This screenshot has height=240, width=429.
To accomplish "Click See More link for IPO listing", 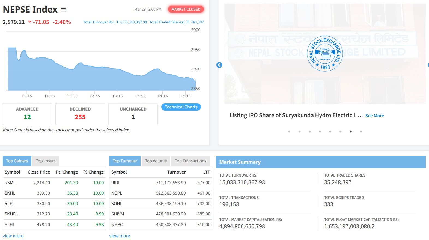I will 374,116.
